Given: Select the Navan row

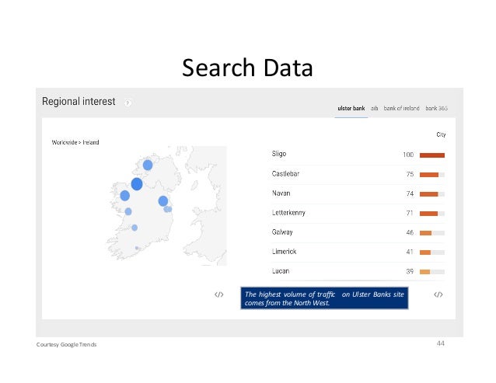Looking at the screenshot, I should pos(358,193).
